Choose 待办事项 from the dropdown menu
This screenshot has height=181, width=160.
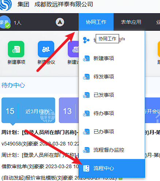[104, 113]
